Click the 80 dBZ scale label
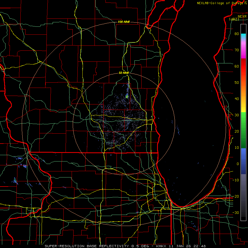The height and width of the screenshot is (248, 248). (x=237, y=34)
